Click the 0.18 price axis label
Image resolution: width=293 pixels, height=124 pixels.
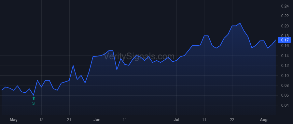[285, 36]
